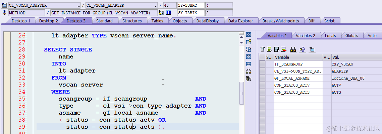Screen dimensions: 382x134
Task: Click the full-screen maximize tool icon
Action: click(x=249, y=57)
